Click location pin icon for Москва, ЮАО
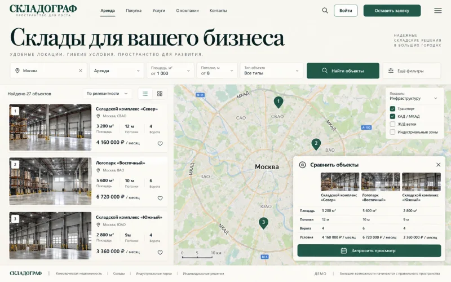The image size is (451, 282). click(x=98, y=224)
